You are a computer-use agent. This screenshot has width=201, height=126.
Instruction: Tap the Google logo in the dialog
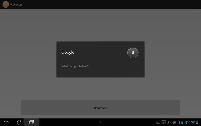[68, 52]
